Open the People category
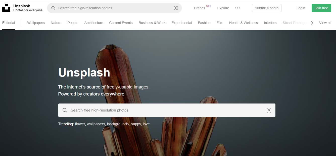The image size is (336, 156). [73, 23]
